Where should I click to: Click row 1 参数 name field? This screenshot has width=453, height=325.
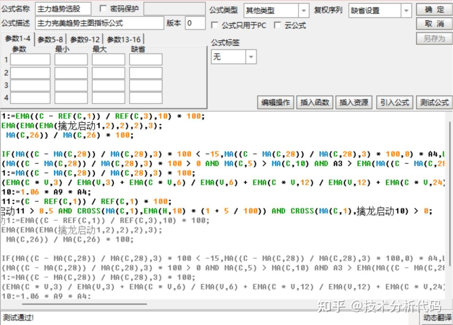[30, 60]
